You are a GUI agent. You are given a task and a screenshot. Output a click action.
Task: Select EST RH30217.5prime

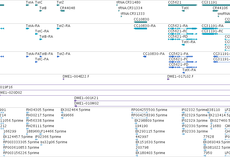click(28, 118)
